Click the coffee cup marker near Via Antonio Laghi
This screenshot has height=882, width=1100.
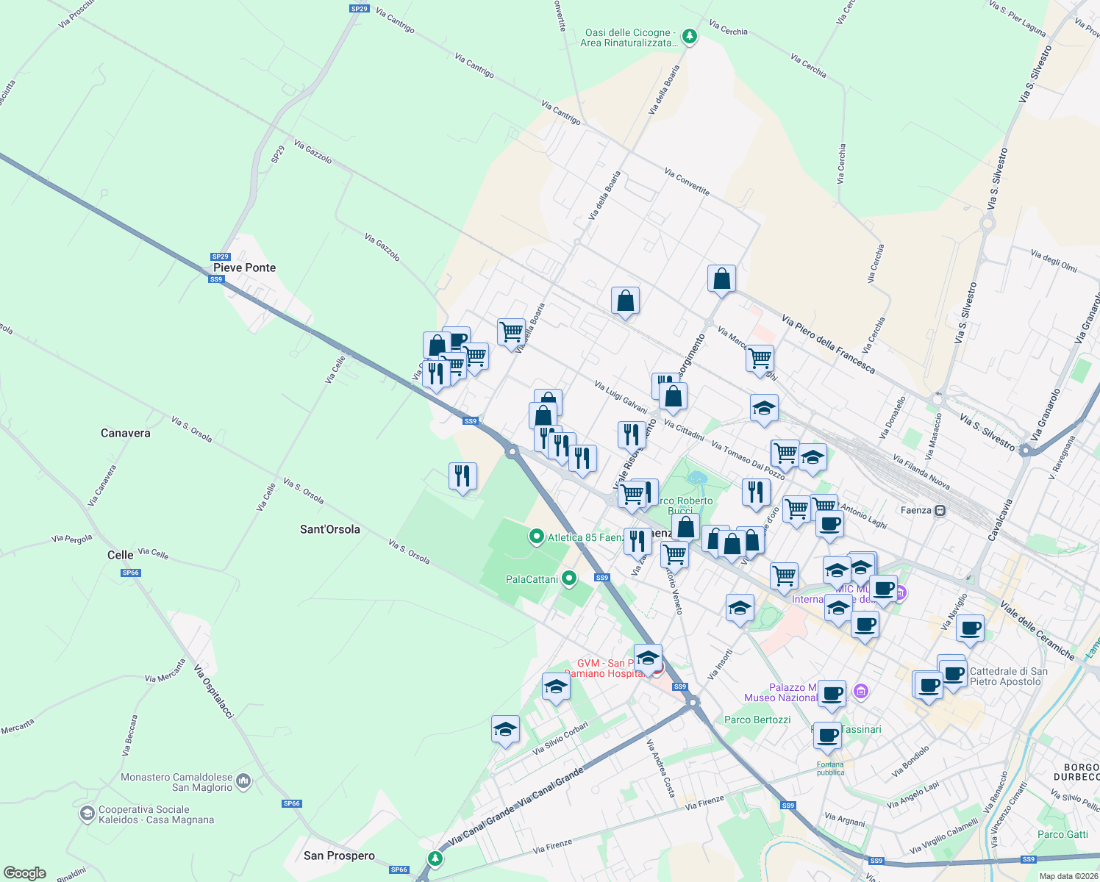[829, 525]
